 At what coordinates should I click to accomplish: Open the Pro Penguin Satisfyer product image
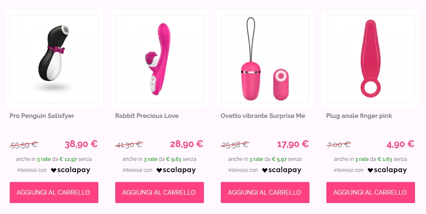pyautogui.click(x=54, y=59)
